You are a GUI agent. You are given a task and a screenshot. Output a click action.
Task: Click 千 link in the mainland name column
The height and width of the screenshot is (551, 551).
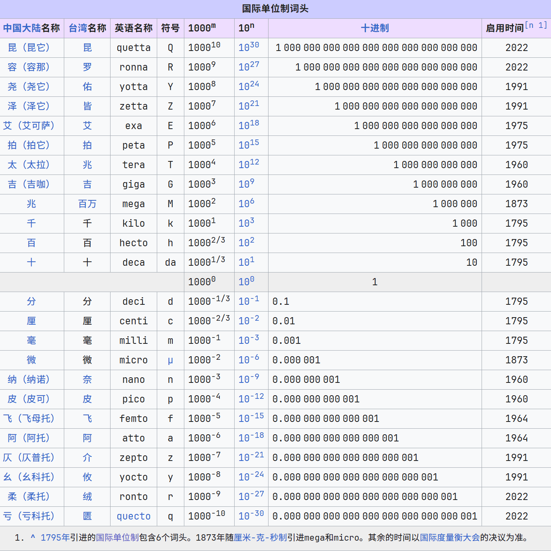tap(32, 224)
